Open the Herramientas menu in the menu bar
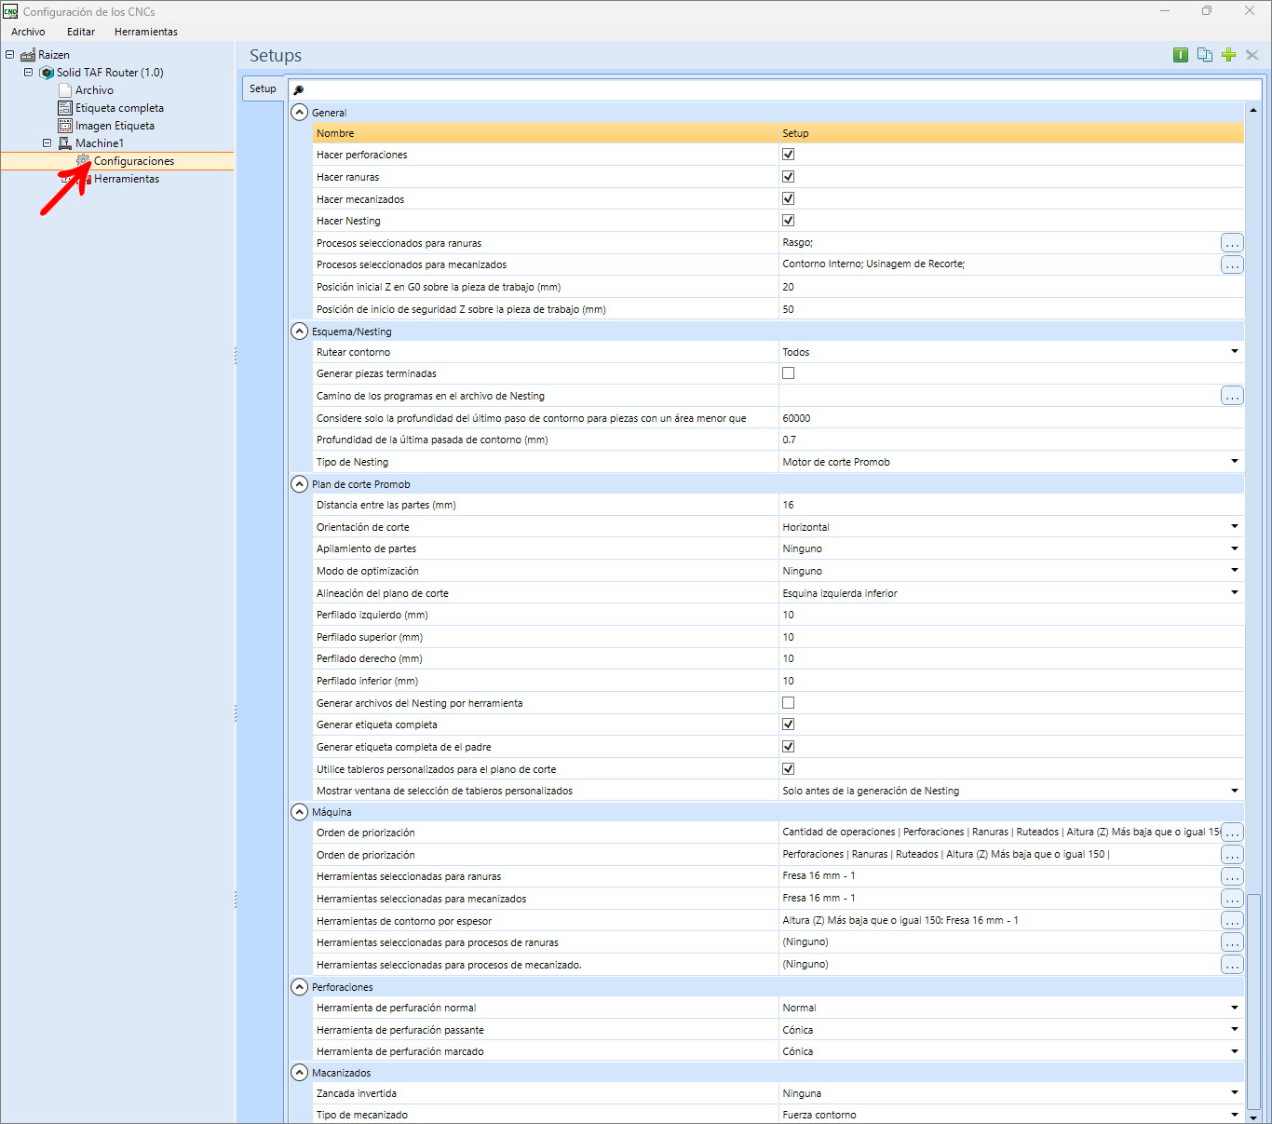Image resolution: width=1272 pixels, height=1124 pixels. point(146,32)
